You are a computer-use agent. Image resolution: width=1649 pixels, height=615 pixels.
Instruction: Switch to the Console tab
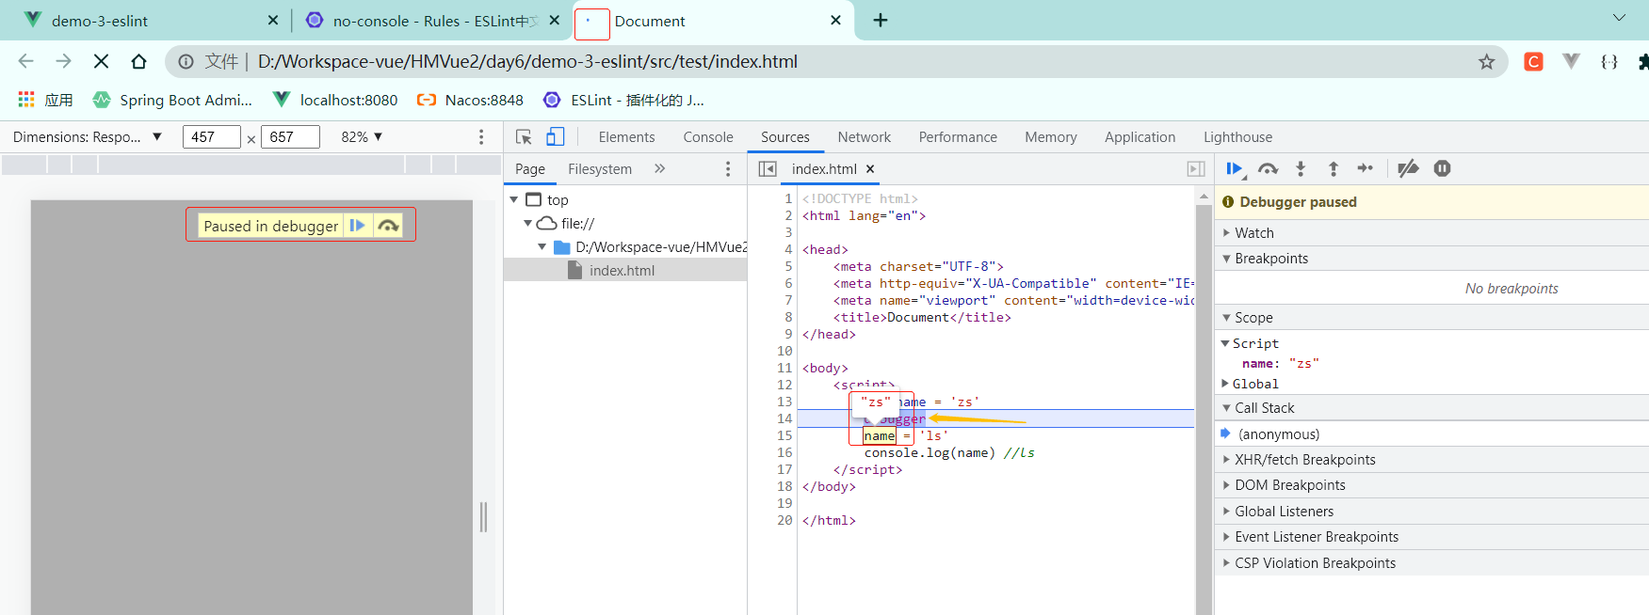point(708,137)
